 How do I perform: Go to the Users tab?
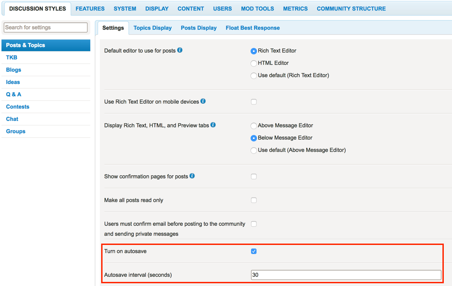(222, 9)
